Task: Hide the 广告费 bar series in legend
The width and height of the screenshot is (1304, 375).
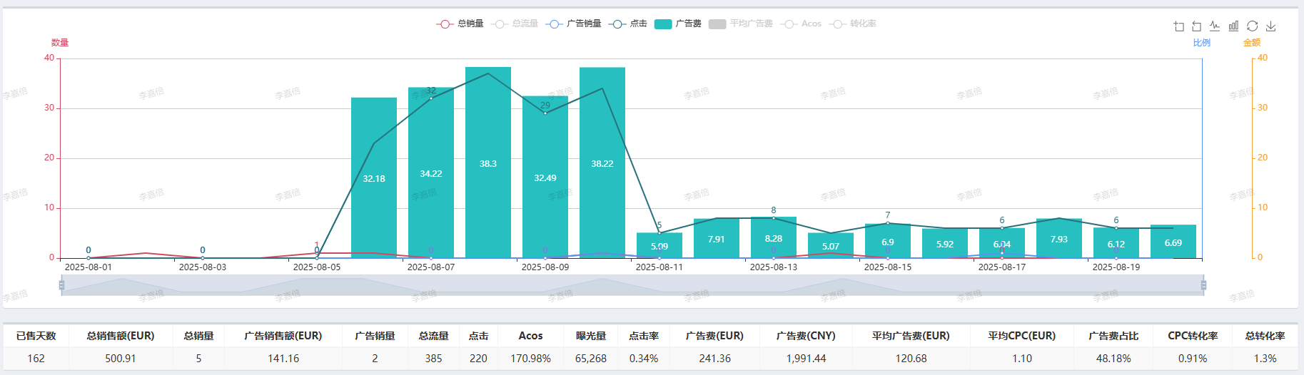Action: pyautogui.click(x=678, y=24)
